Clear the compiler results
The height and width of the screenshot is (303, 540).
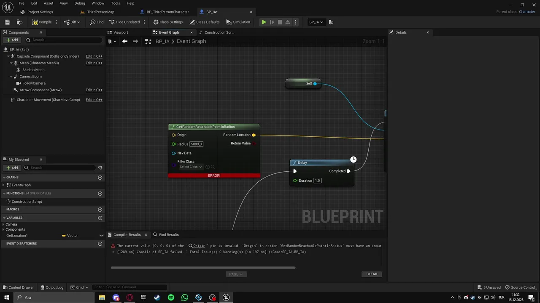click(372, 274)
